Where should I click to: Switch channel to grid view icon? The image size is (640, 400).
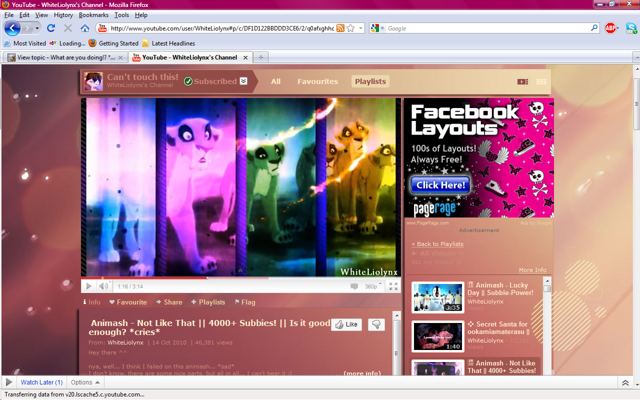coord(541,81)
